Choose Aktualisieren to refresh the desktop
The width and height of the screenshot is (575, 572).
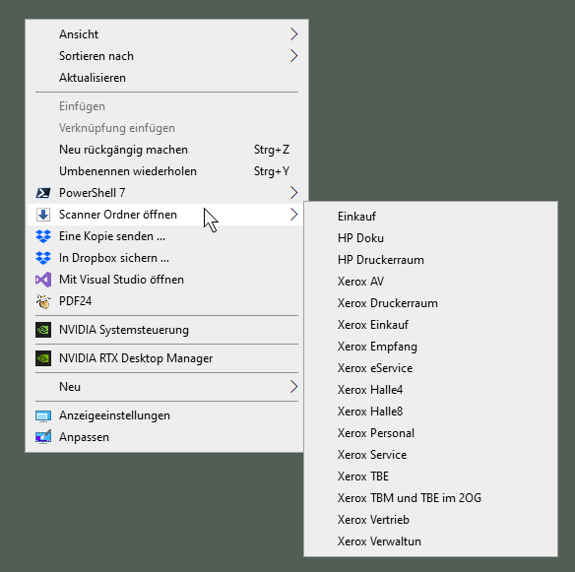pyautogui.click(x=166, y=78)
